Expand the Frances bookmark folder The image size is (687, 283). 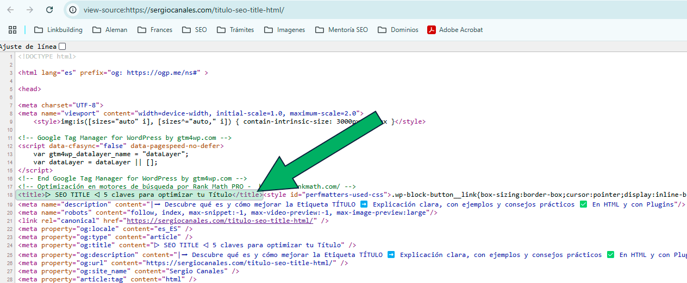point(155,30)
